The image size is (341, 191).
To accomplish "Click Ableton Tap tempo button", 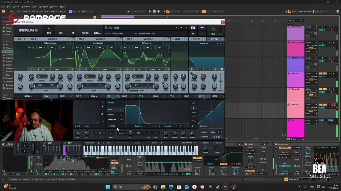I will click(x=18, y=11).
